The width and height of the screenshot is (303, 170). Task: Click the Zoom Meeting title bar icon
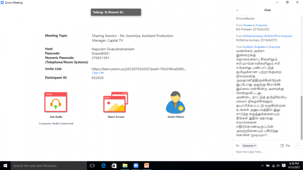2,2
